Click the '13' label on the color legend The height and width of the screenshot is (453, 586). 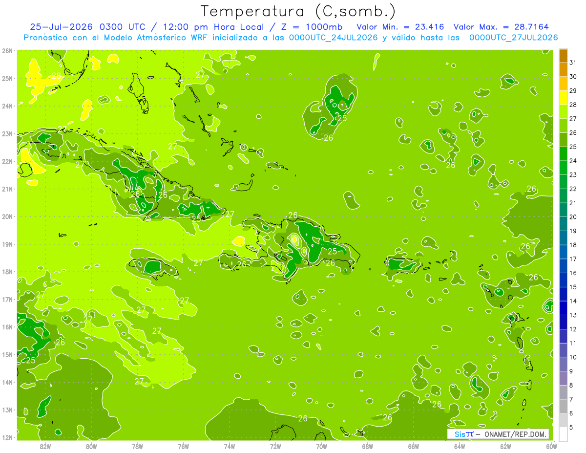pos(573,315)
